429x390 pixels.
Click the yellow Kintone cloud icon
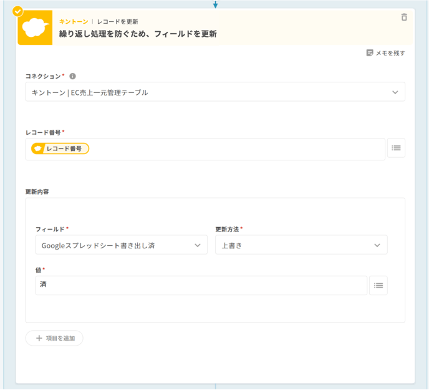tap(35, 28)
